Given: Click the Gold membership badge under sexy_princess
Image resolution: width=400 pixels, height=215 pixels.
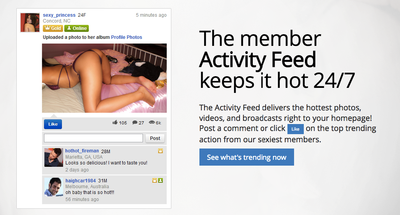Looking at the screenshot, I should pos(53,28).
